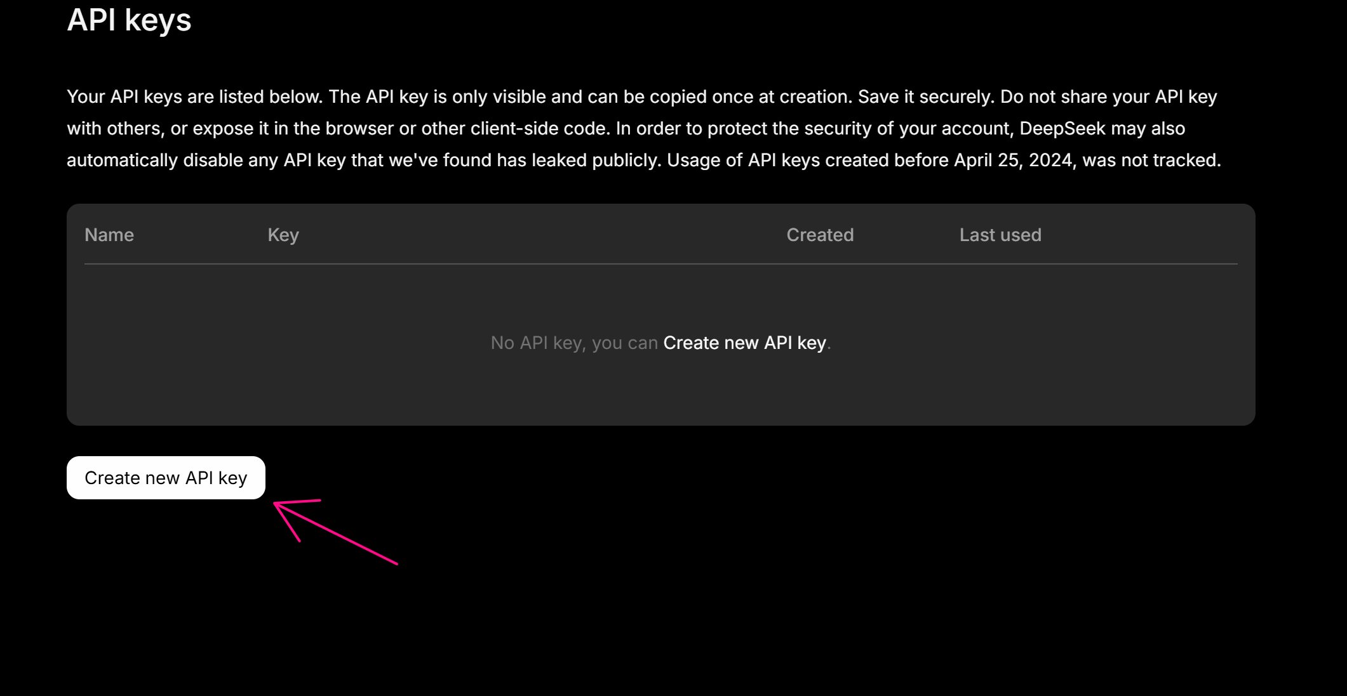Click the API keys page heading
1347x696 pixels.
(x=129, y=20)
